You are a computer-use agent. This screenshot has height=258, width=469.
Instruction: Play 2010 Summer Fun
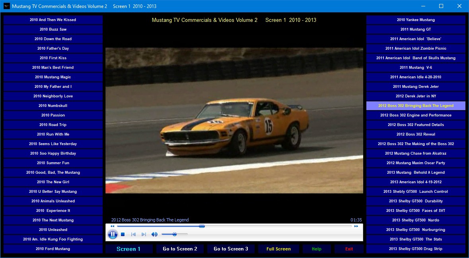[53, 163]
